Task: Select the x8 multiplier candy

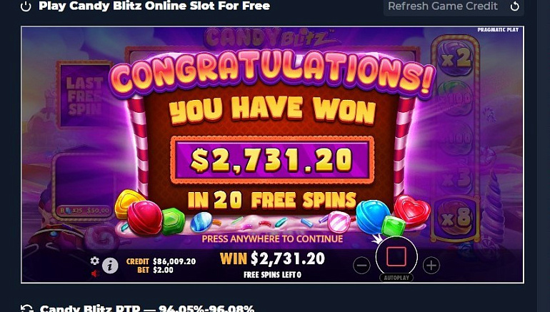Action: point(456,218)
